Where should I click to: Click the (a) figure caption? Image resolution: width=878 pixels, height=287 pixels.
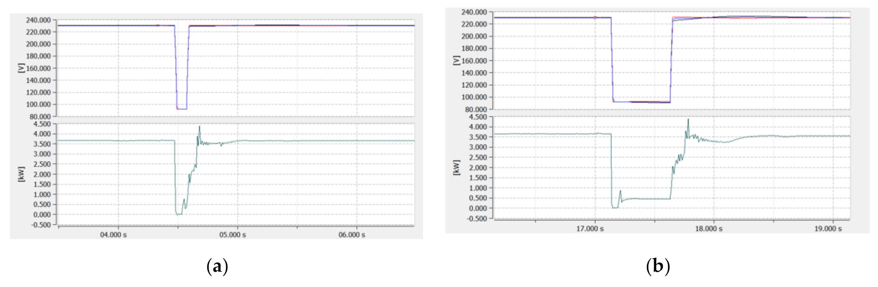217,267
